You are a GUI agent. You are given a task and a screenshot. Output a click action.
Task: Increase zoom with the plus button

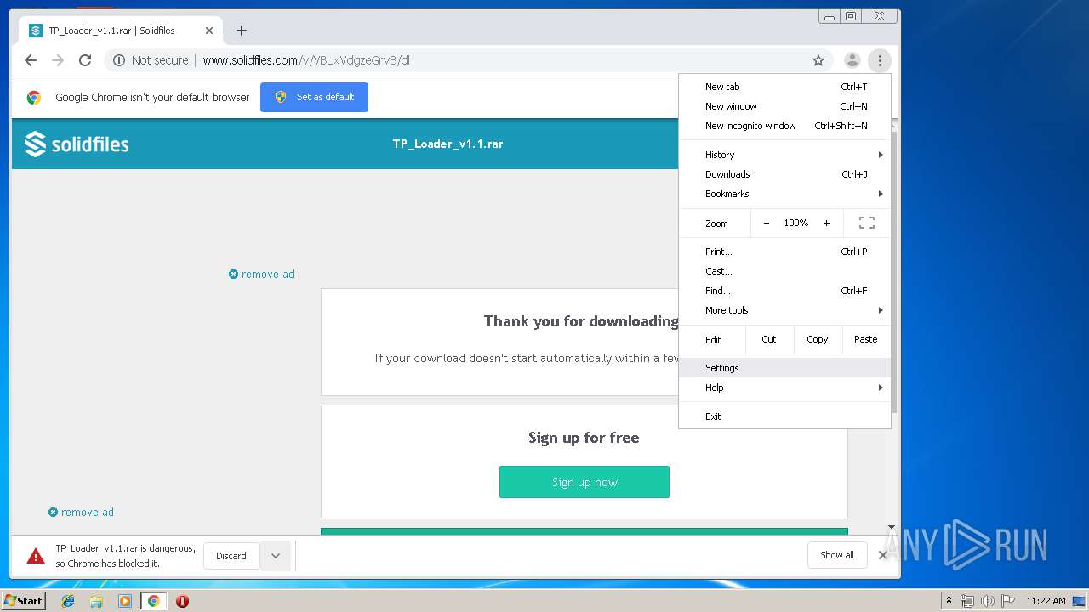826,224
